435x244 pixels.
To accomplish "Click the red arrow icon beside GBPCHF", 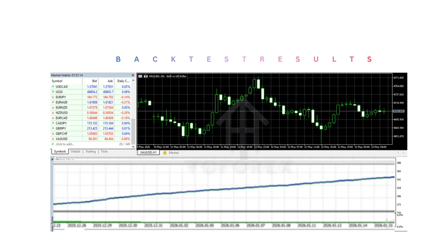I will 53,134.
